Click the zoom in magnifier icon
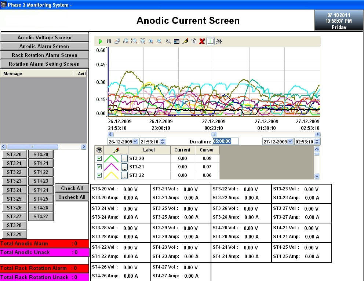This screenshot has height=281, width=364. 151,41
